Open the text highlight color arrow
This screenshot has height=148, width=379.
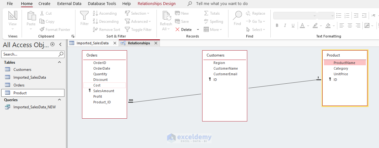point(321,26)
